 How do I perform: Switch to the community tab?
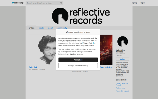tap(62, 28)
